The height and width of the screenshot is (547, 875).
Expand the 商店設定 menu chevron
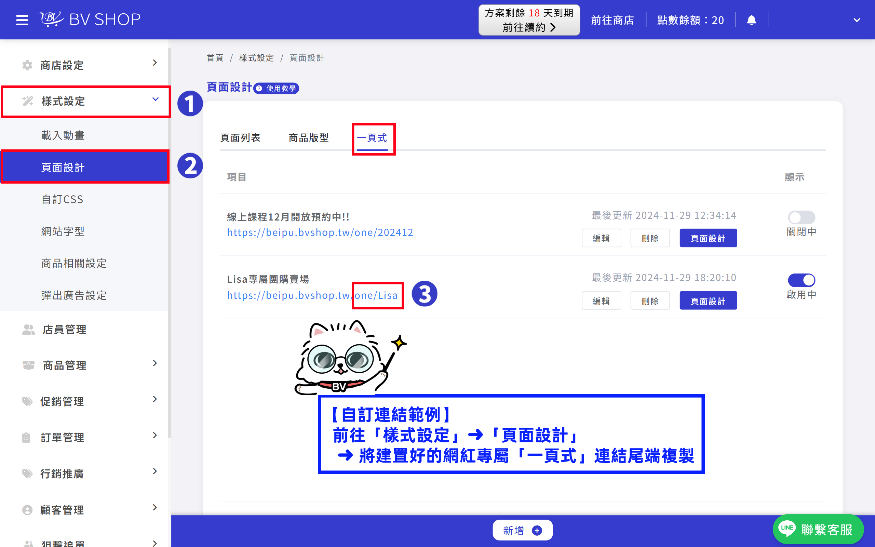155,63
